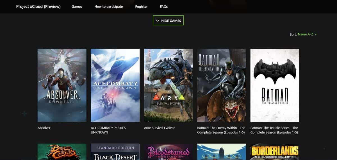The image size is (337, 160).
Task: Open the ARK Survival Evolved cover art
Action: [x=168, y=85]
